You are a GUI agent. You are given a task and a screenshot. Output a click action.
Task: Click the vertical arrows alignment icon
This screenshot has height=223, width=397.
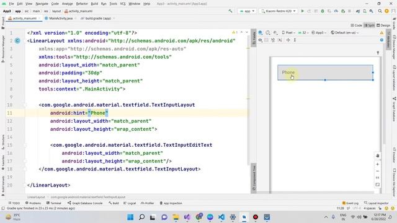pos(295,40)
